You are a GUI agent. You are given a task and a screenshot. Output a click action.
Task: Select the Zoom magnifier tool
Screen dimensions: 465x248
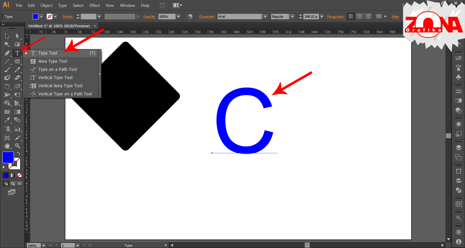(x=17, y=146)
